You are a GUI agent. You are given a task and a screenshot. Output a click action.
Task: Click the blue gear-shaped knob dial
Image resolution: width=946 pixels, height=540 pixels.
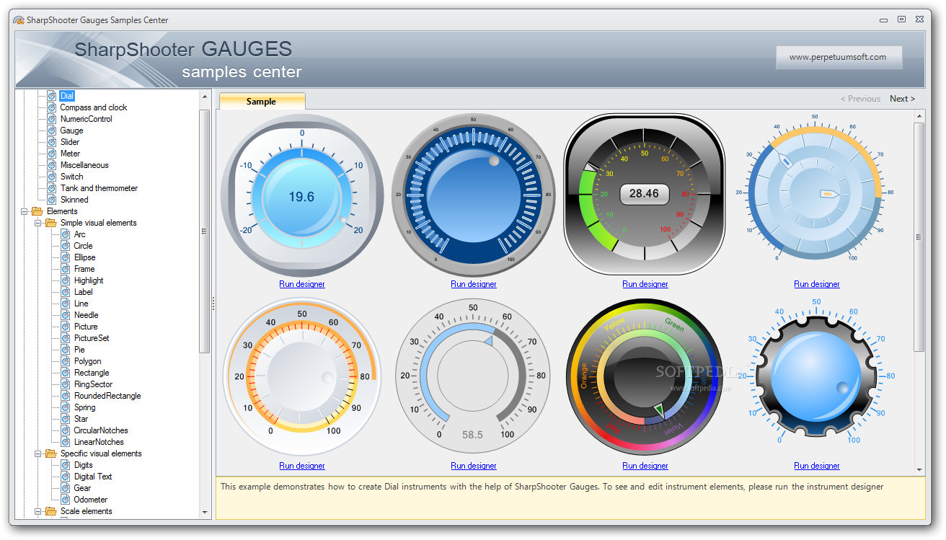pyautogui.click(x=816, y=376)
